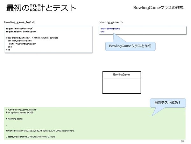
Task: Click the Finished tests timing output line
Action: pyautogui.click(x=40, y=131)
